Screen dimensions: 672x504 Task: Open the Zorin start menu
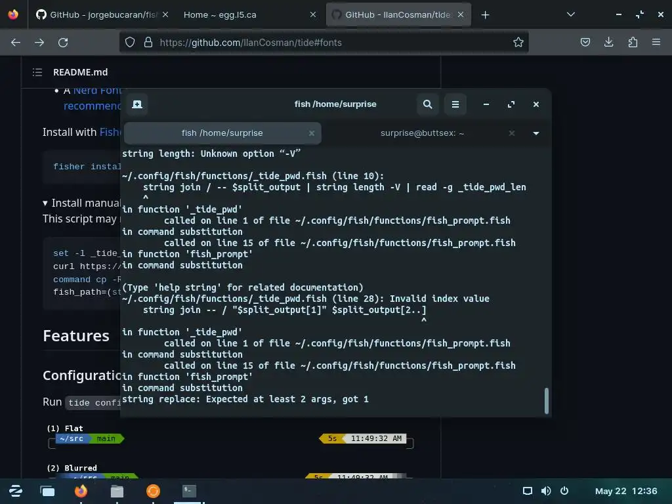16,491
